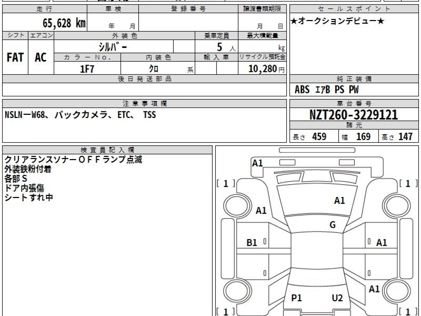Screen dimensions: 421x316
Task: Select the 純正装備 header
Action: point(354,79)
